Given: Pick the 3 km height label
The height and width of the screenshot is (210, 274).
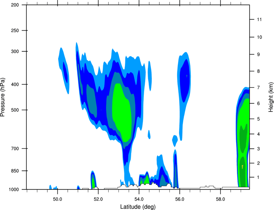Looking at the screenshot, I should [259, 149].
